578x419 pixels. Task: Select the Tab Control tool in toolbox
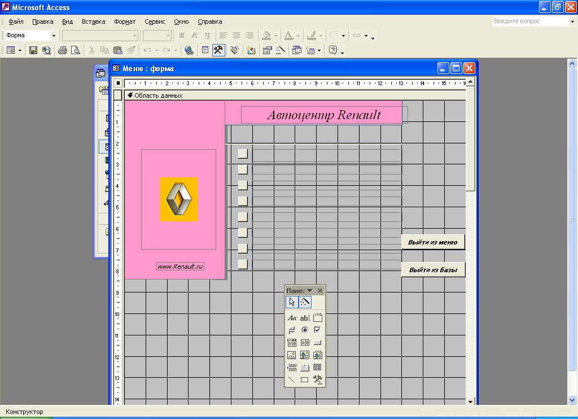tap(304, 368)
